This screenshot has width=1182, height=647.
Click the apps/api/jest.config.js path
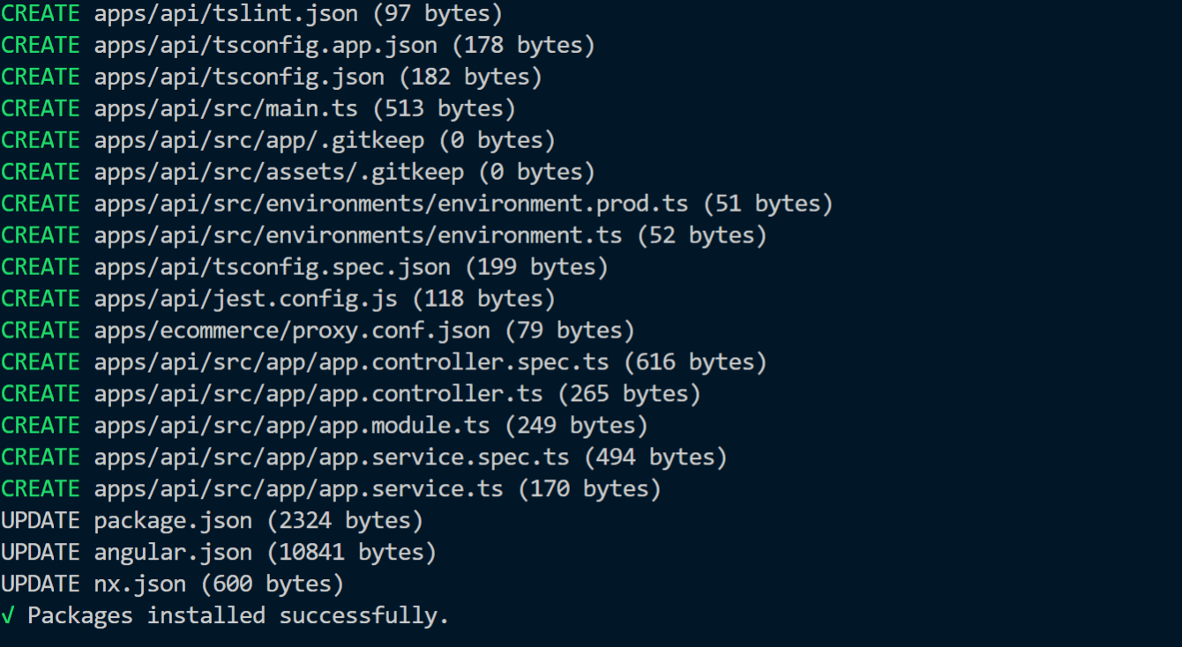click(245, 299)
